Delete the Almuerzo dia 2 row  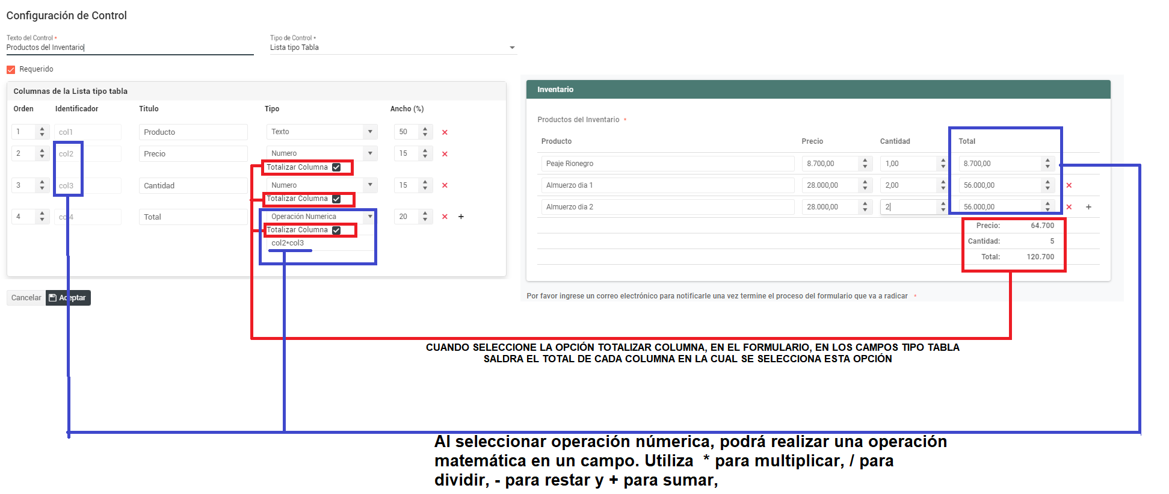pyautogui.click(x=1069, y=207)
